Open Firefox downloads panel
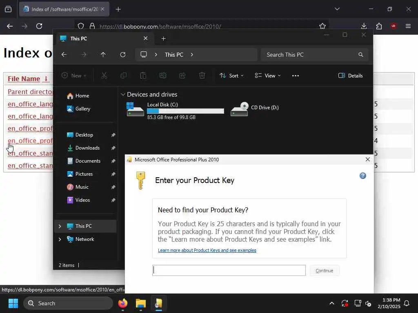 point(364,26)
